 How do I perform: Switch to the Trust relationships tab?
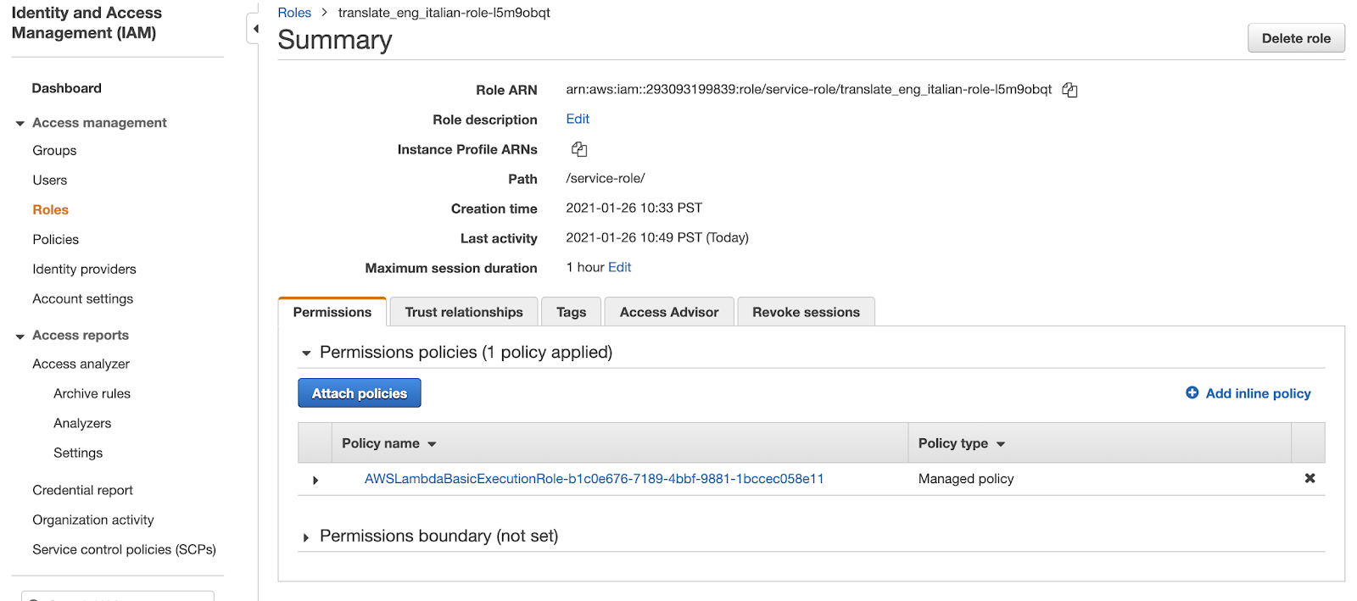pyautogui.click(x=463, y=312)
